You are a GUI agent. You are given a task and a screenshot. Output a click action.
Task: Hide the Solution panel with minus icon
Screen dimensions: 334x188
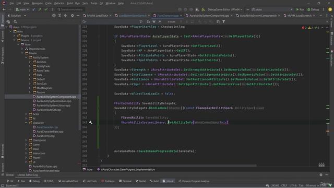tap(78, 16)
